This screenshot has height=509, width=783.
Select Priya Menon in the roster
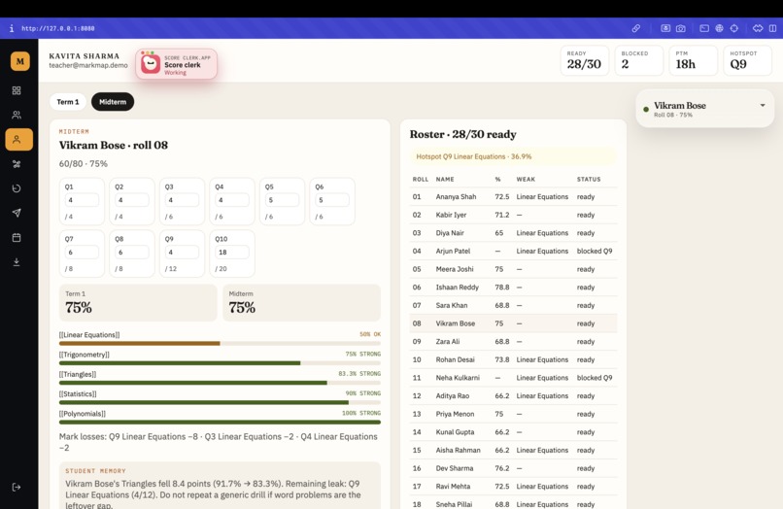[x=513, y=414]
